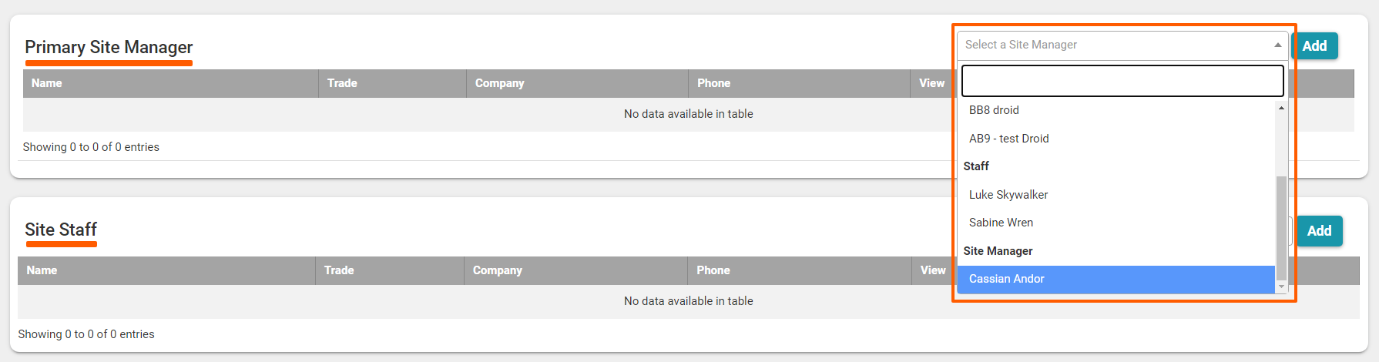1379x362 pixels.
Task: Select Luke Skywalker under Staff
Action: click(1008, 195)
